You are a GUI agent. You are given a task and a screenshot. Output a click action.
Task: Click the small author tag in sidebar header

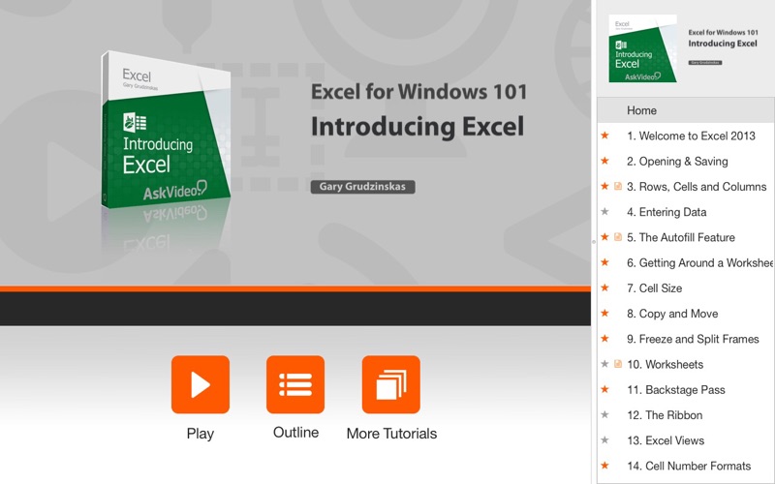coord(705,63)
